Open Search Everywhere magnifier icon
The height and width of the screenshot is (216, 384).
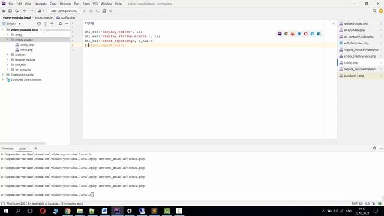(374, 11)
